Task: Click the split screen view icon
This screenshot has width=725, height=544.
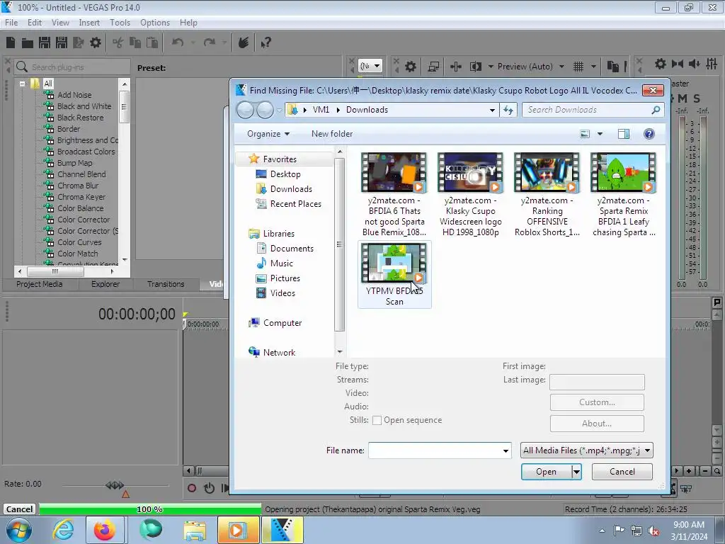Action: pos(476,67)
